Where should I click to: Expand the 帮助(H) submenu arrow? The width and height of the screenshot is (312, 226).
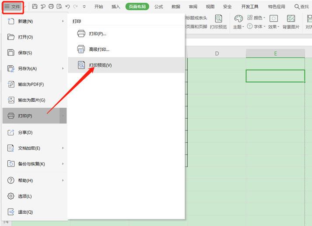(63, 180)
